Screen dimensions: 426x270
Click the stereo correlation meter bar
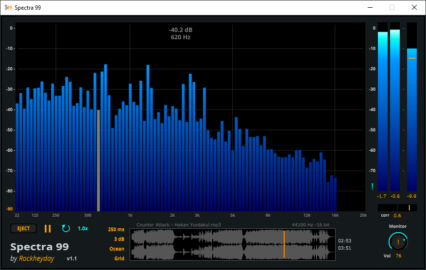(x=397, y=207)
